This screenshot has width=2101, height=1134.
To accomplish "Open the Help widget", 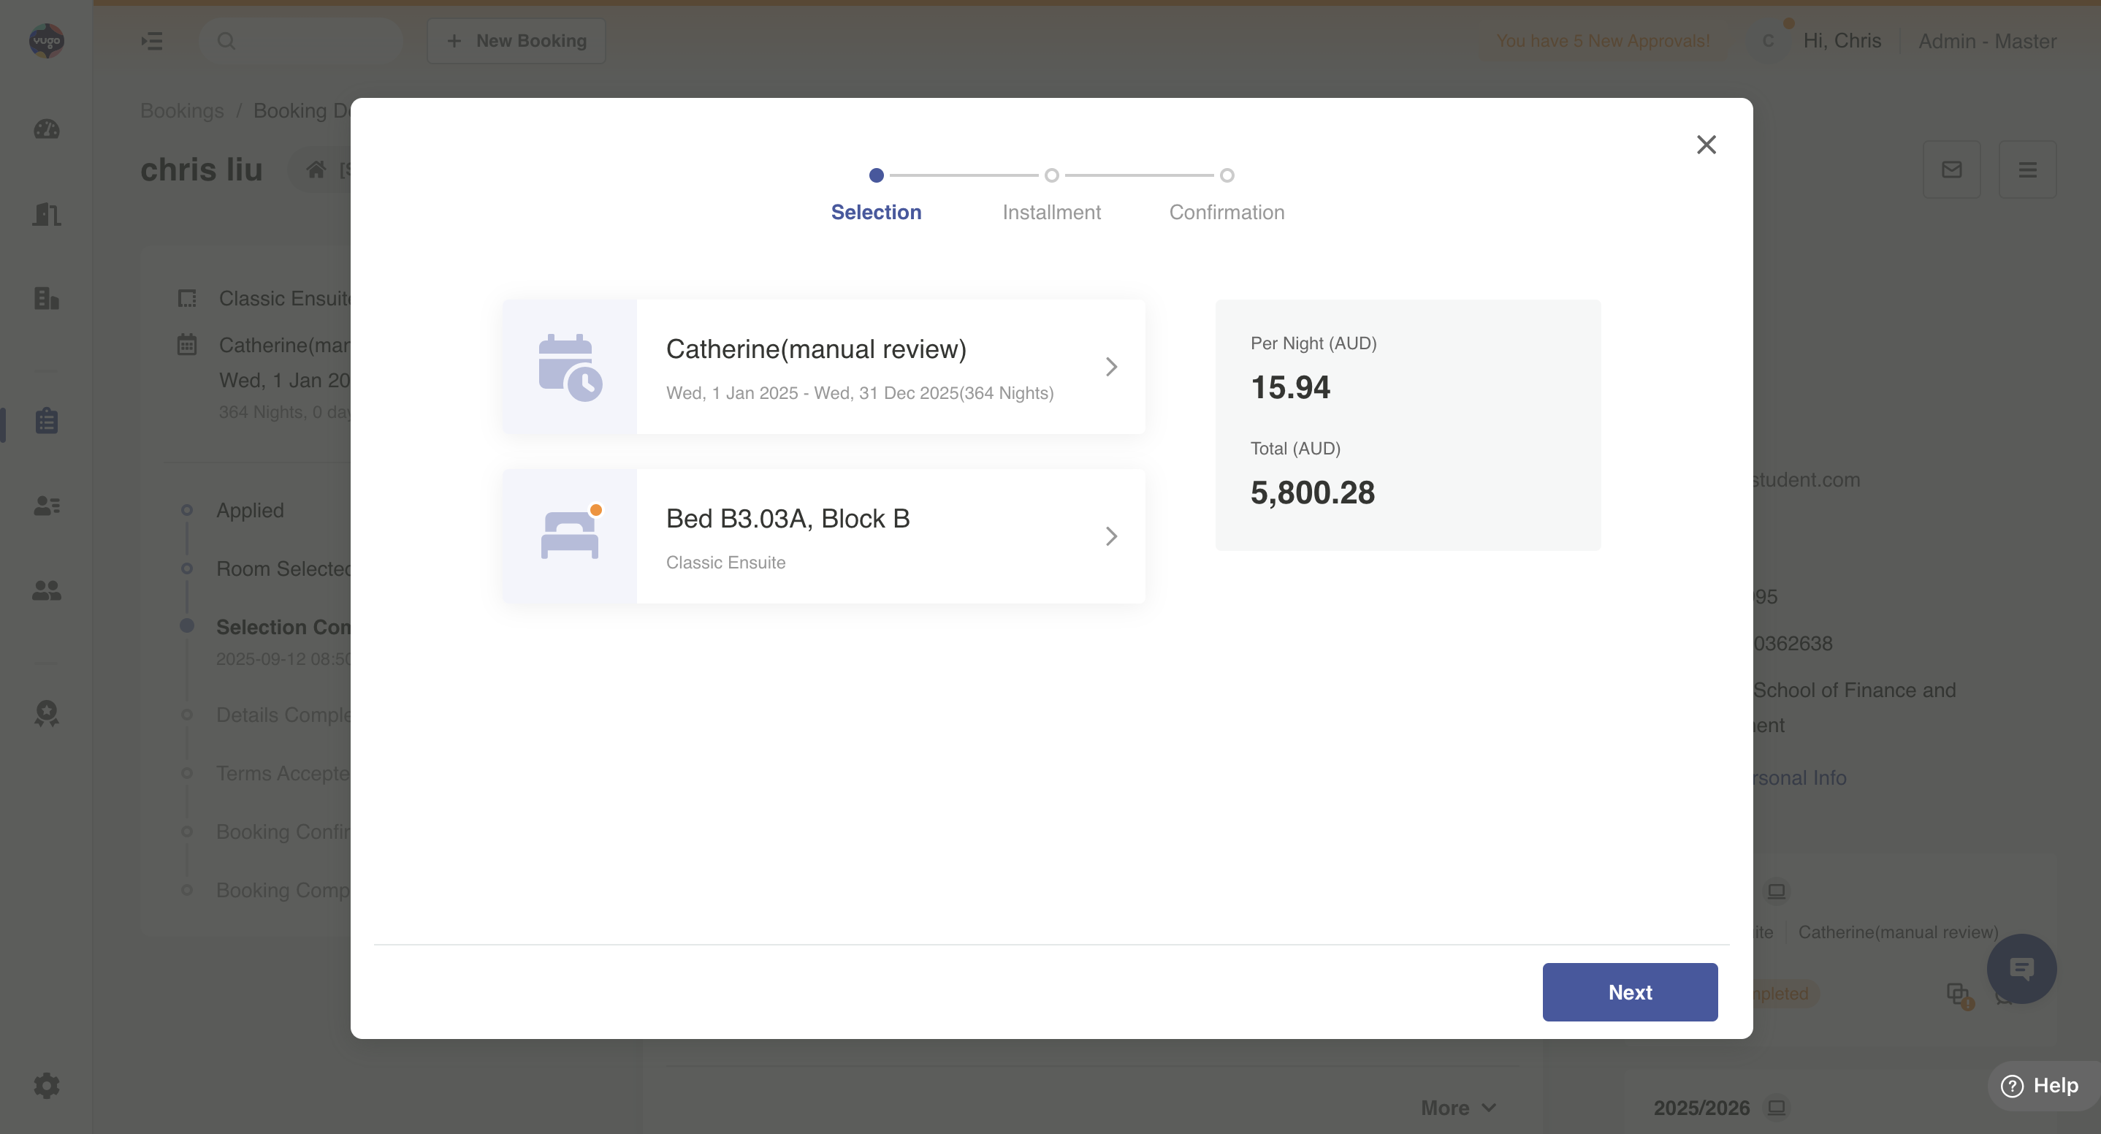I will point(2040,1085).
